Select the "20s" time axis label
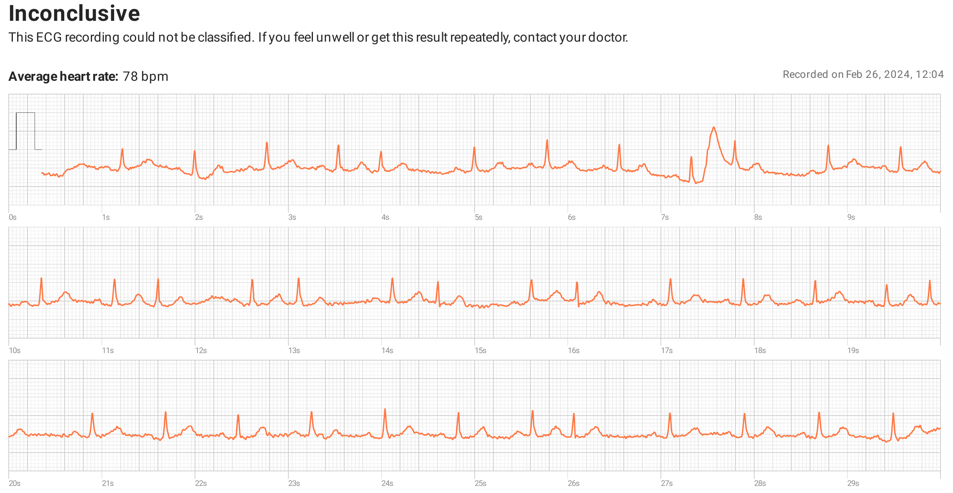 pyautogui.click(x=15, y=483)
